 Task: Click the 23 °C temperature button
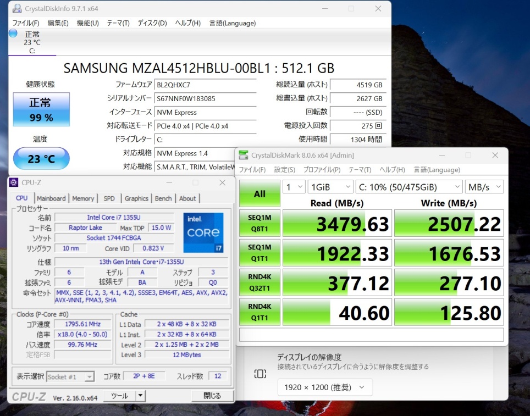(x=41, y=158)
